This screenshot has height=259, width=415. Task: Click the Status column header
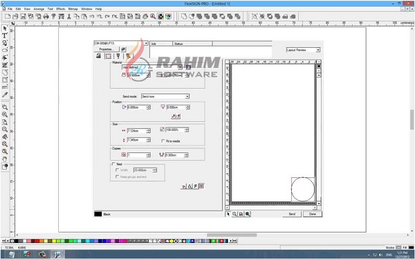pos(192,44)
